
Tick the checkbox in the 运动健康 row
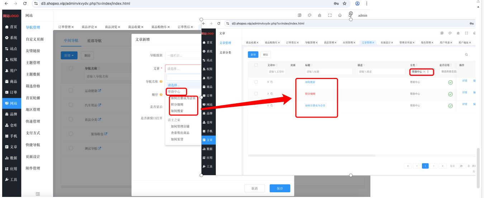[x=71, y=91]
